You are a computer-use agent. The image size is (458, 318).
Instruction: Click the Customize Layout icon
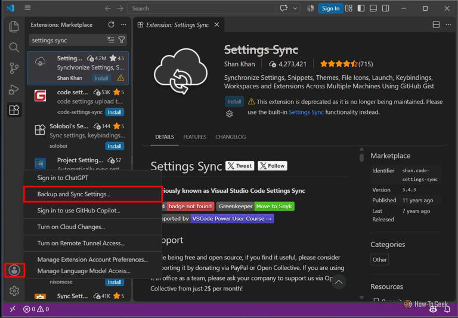[348, 8]
